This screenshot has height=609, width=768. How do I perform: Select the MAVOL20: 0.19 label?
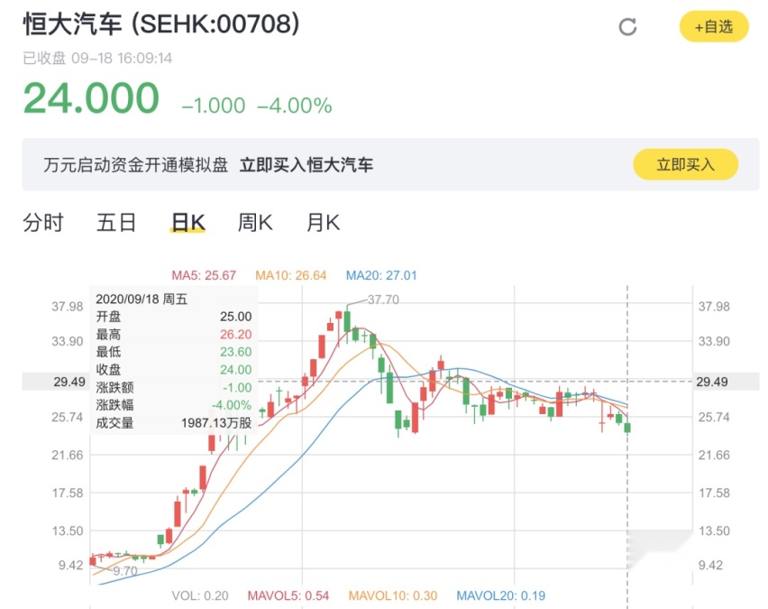point(500,595)
